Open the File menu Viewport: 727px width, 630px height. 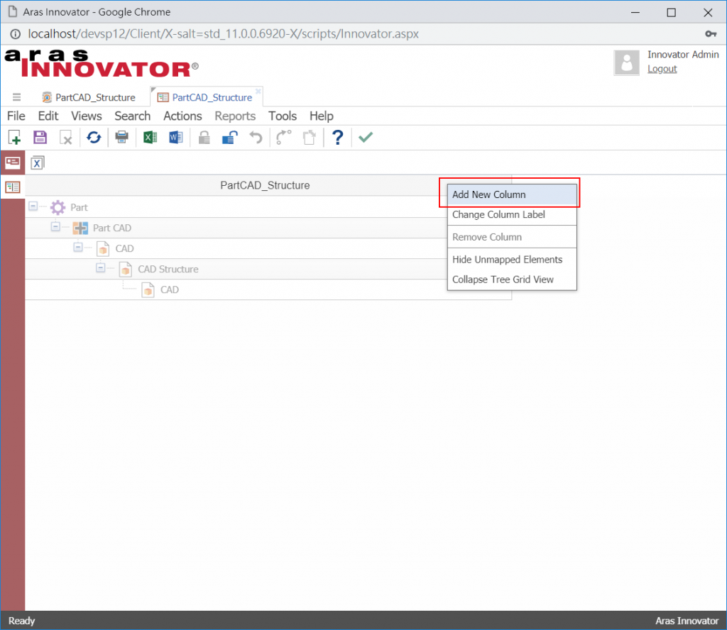[x=16, y=116]
